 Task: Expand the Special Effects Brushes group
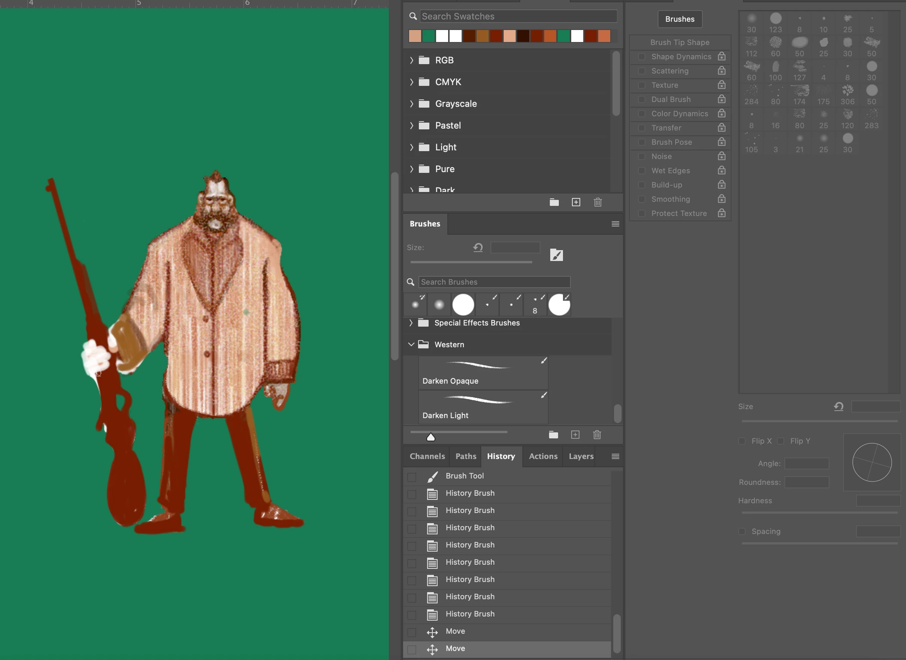pyautogui.click(x=411, y=323)
